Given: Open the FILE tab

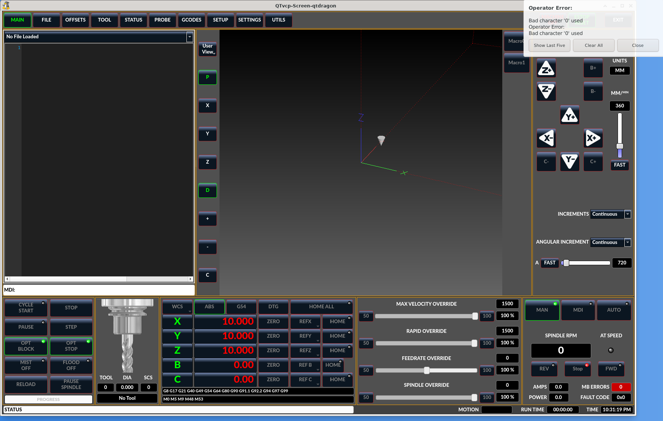Looking at the screenshot, I should [x=47, y=20].
